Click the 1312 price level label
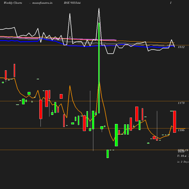189x189 pixels. (181, 47)
